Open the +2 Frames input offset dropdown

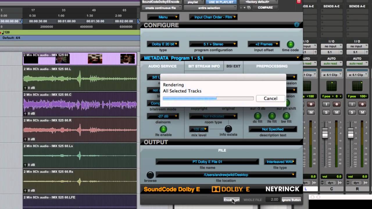(264, 44)
